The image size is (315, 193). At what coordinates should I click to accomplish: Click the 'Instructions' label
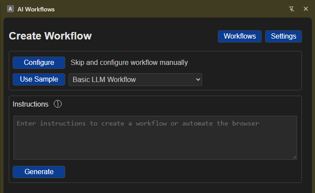pyautogui.click(x=31, y=104)
